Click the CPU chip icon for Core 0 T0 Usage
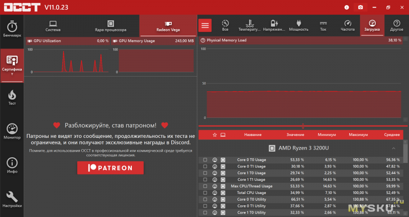Image resolution: width=409 pixels, height=217 pixels. point(223,160)
